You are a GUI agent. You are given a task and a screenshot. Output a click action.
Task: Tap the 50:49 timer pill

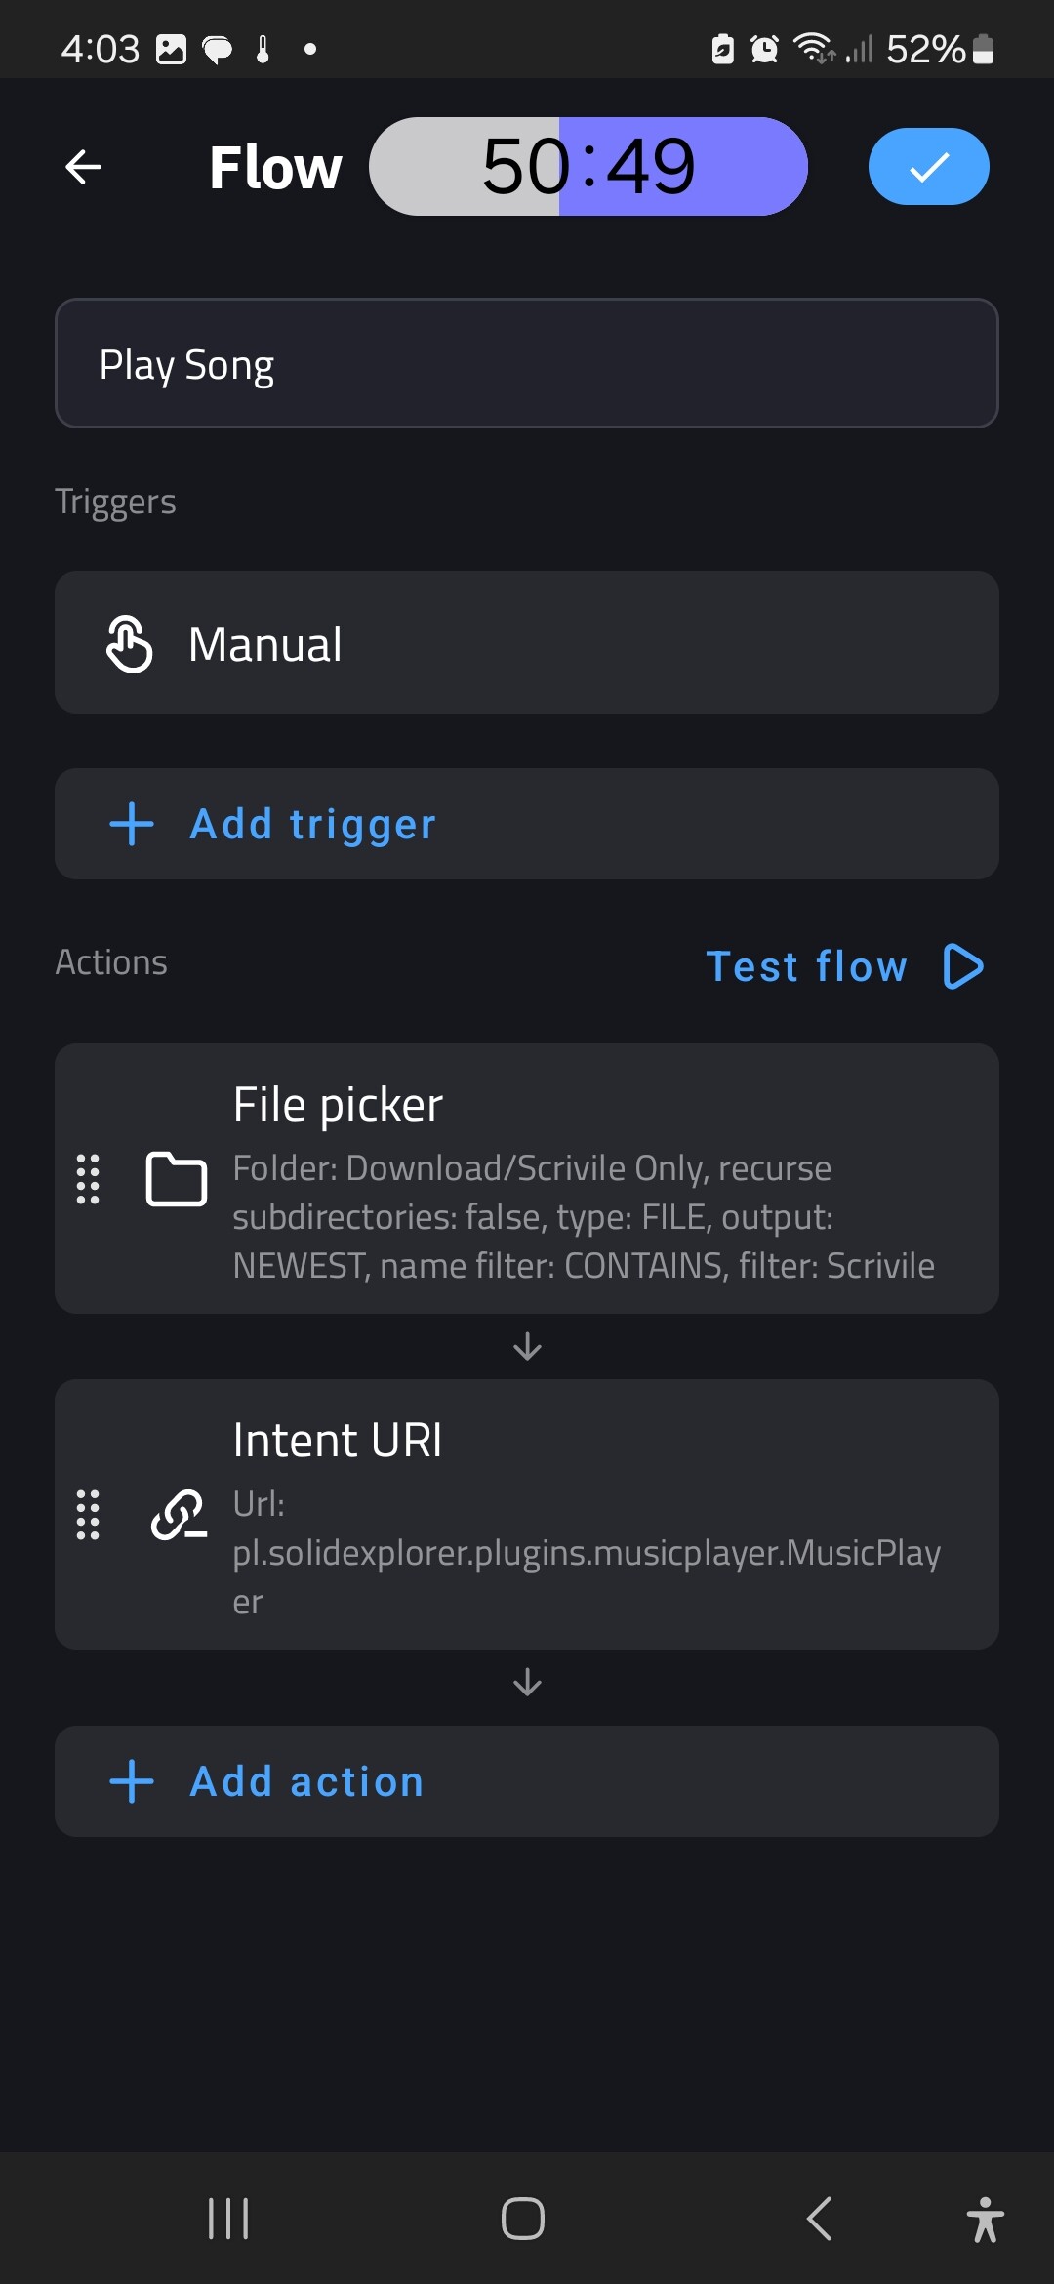coord(588,167)
